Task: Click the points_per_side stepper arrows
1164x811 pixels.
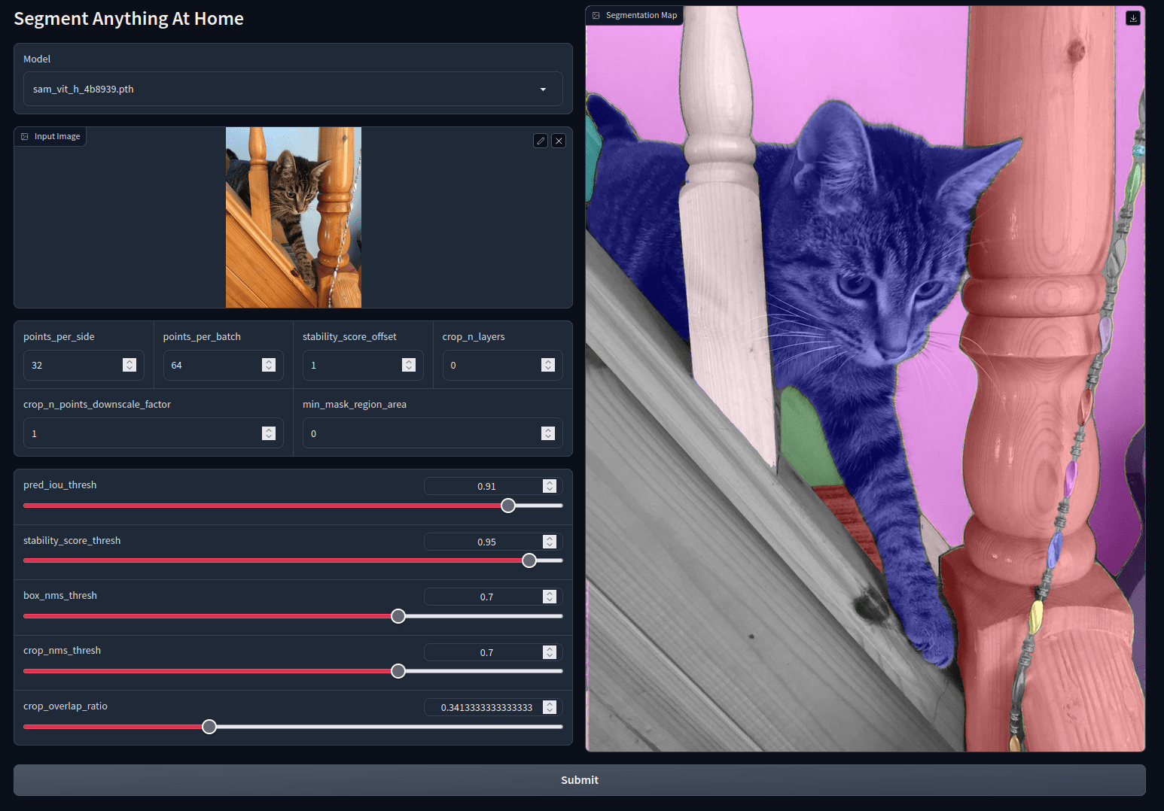Action: 130,365
